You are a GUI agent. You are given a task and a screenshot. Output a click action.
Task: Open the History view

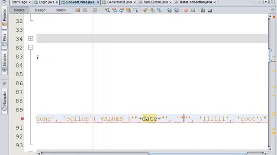pyautogui.click(x=61, y=10)
